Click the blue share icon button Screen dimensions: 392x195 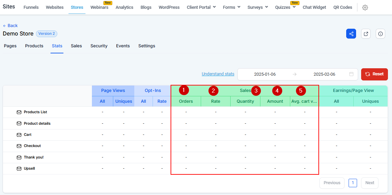coord(351,33)
